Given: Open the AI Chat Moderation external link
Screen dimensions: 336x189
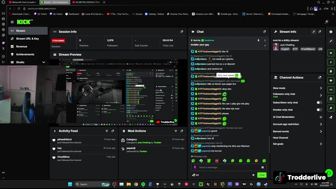Looking at the screenshot, I should pos(321,117).
